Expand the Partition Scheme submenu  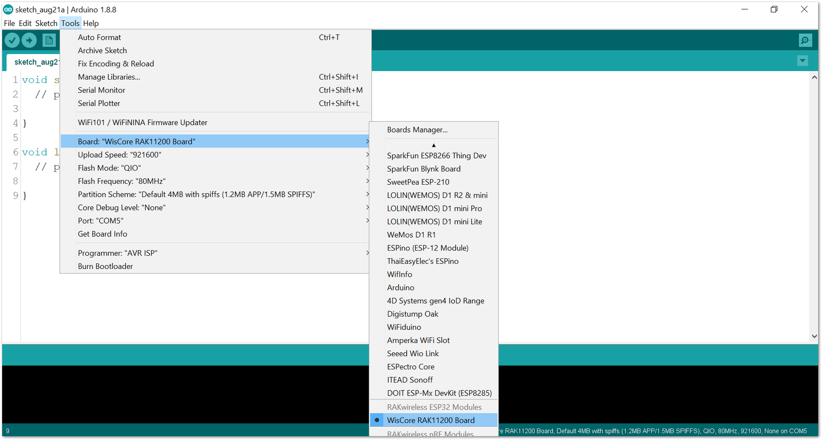215,195
